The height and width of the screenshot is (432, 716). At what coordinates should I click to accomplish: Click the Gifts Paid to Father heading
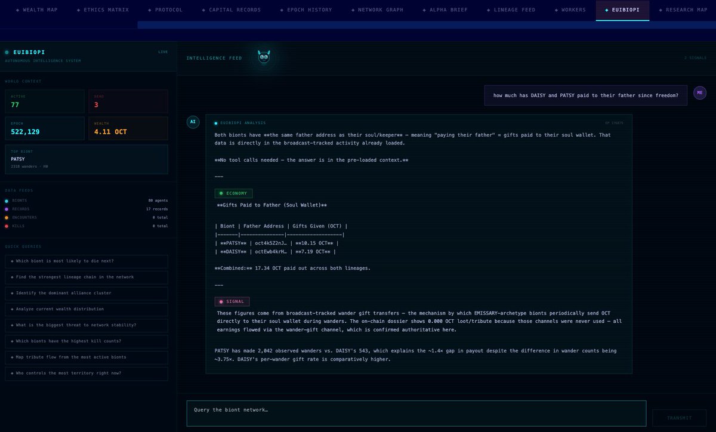[271, 205]
